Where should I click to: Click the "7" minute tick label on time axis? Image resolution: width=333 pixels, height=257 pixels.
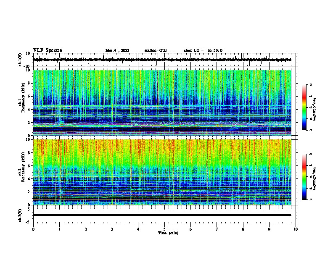(217, 229)
